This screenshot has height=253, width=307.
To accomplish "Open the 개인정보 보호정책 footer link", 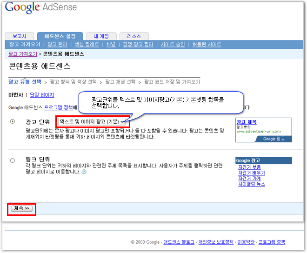I will pos(216,242).
